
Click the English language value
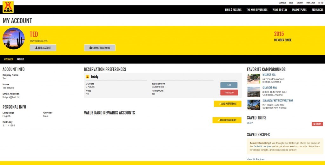(6, 116)
